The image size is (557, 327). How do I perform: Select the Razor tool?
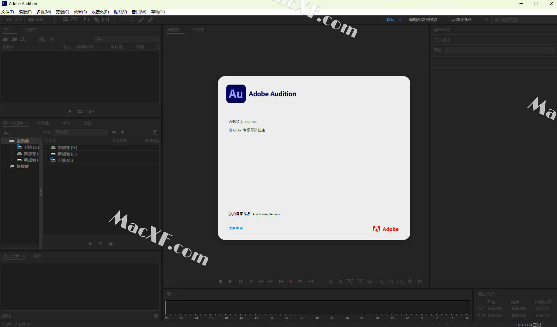point(96,19)
